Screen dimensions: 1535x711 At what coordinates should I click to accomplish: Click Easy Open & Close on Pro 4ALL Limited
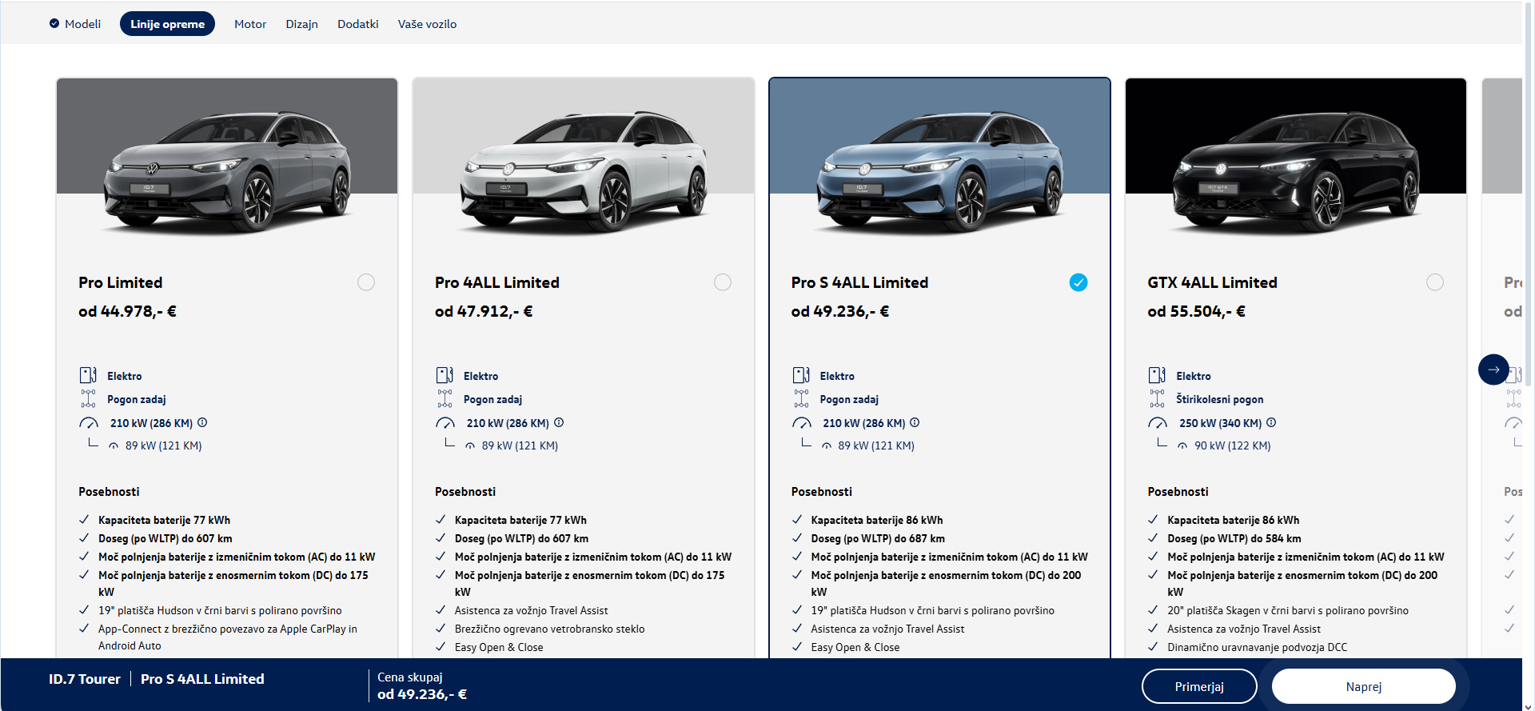(499, 647)
